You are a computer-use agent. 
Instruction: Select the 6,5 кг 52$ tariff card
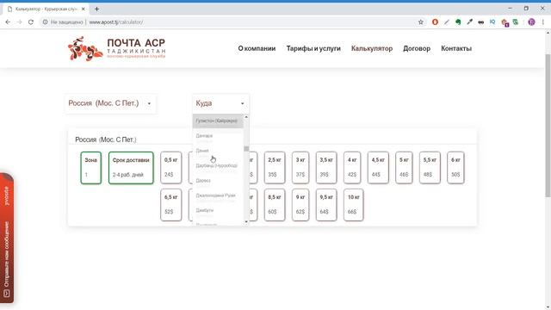pyautogui.click(x=171, y=205)
